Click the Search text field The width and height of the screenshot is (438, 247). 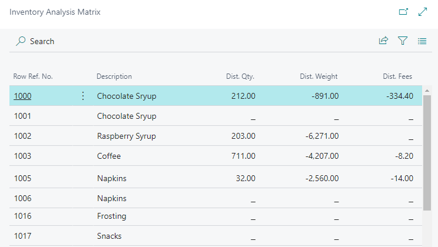(42, 41)
